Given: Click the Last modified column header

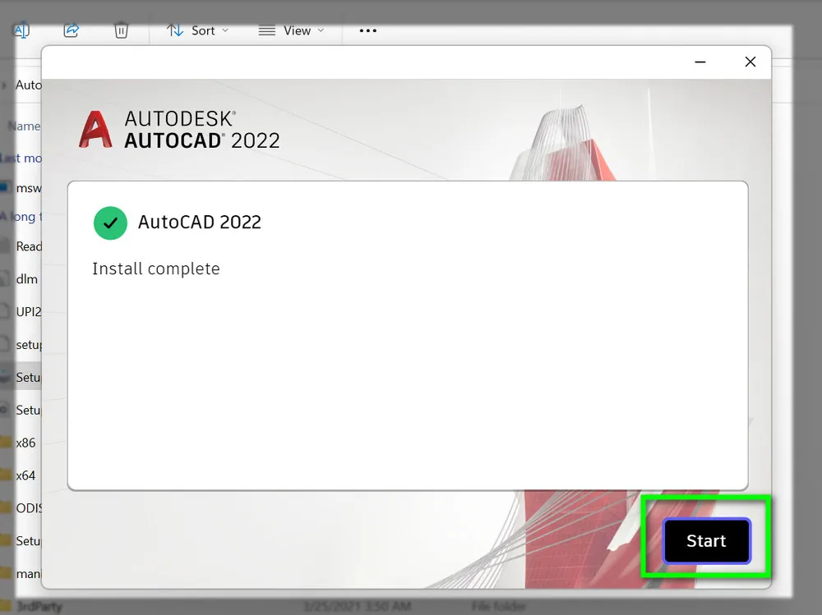Looking at the screenshot, I should 21,158.
